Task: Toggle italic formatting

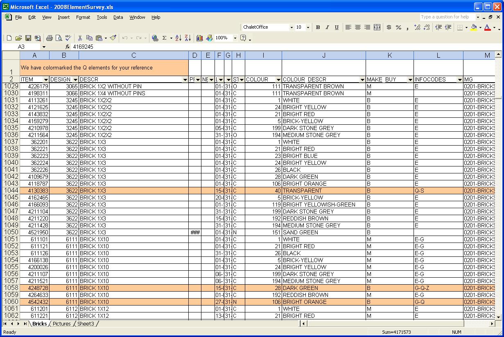Action: 327,27
